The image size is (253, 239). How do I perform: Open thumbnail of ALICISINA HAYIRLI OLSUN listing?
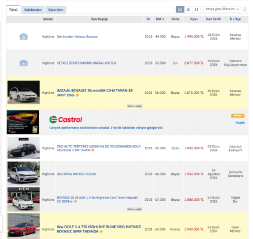tap(23, 174)
